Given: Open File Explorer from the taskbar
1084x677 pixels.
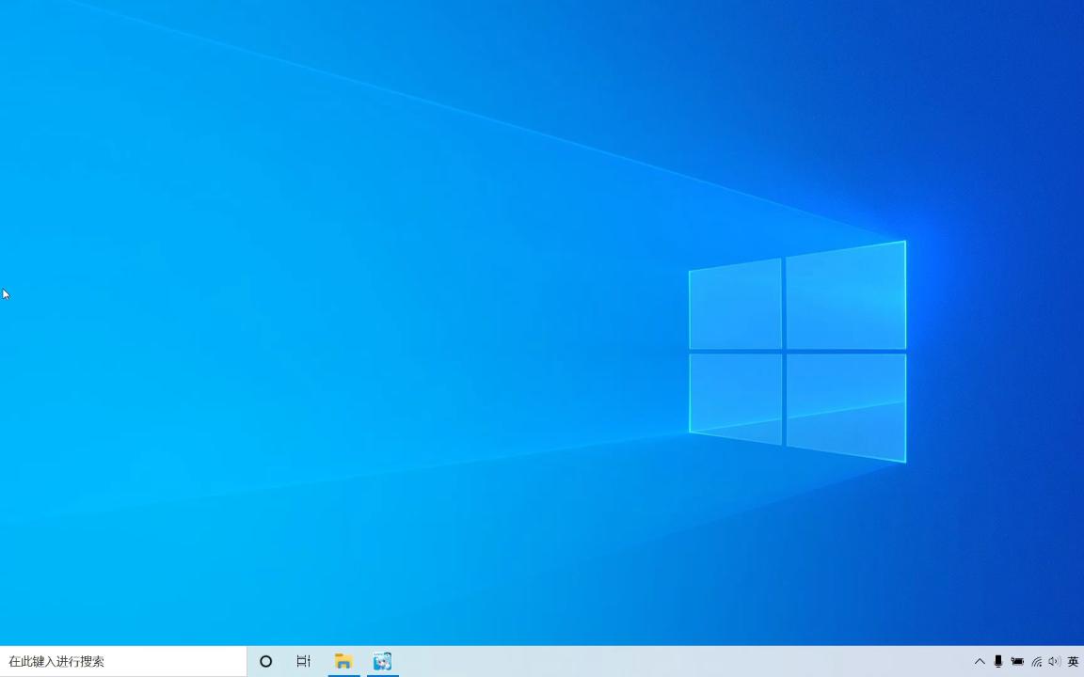Looking at the screenshot, I should pos(343,661).
